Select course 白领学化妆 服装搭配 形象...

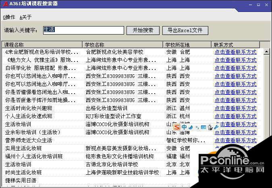[x=41, y=68]
